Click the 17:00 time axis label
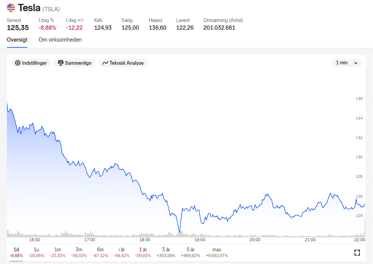 tap(89, 240)
